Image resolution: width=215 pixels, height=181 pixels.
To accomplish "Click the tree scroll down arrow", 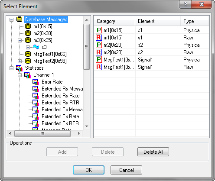I will click(87, 126).
